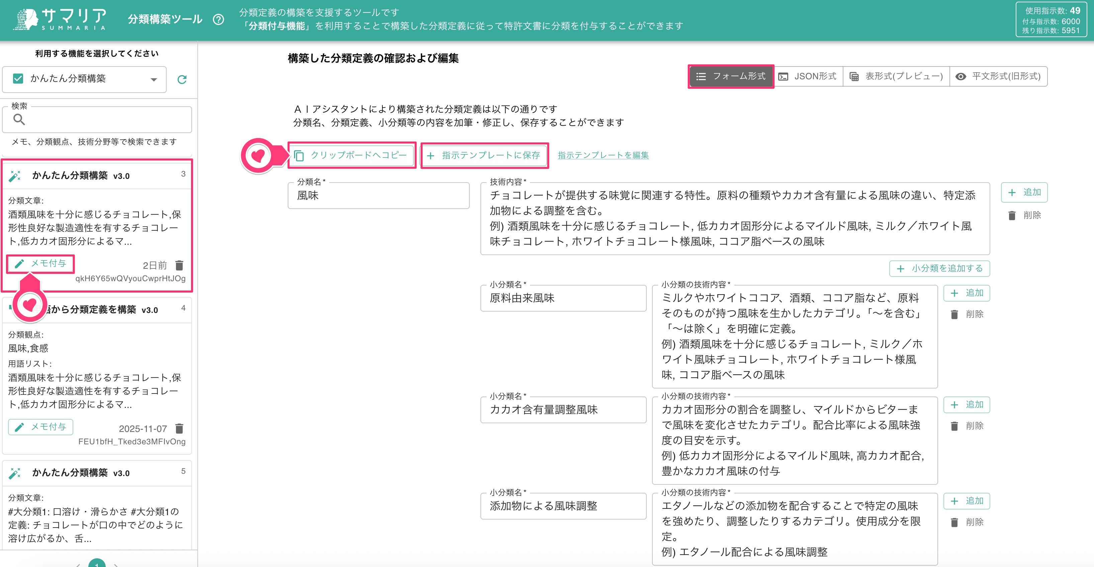Delete subcategory 原料由来風味

[967, 315]
